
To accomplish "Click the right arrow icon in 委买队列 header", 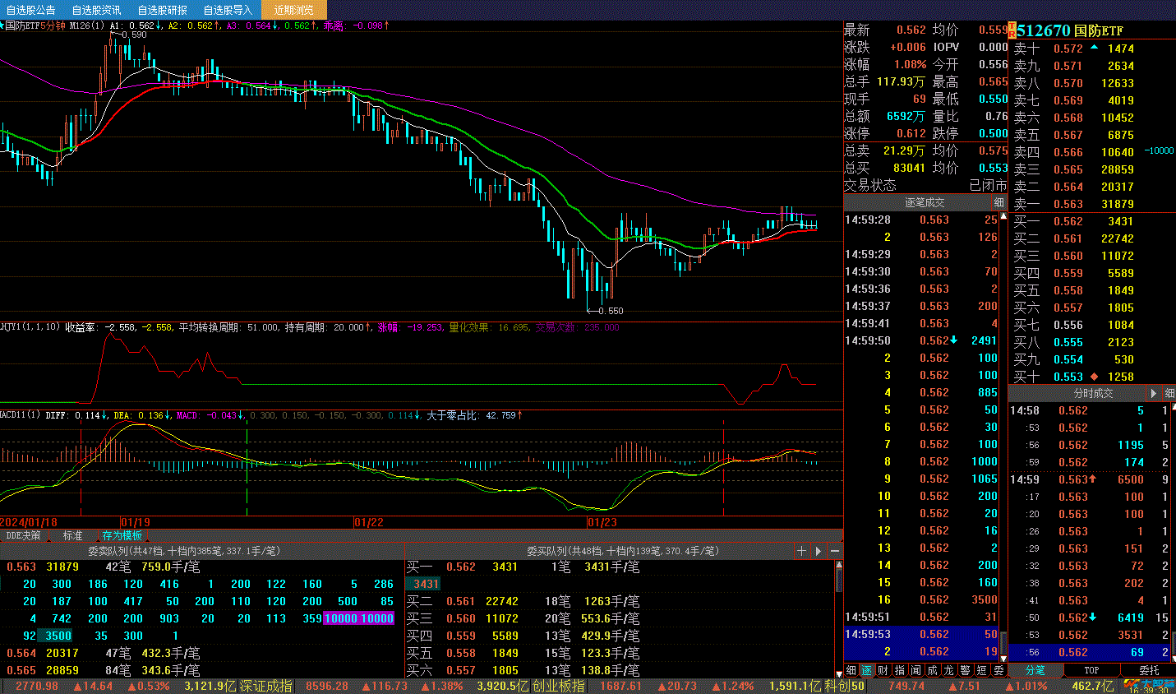I will click(819, 551).
